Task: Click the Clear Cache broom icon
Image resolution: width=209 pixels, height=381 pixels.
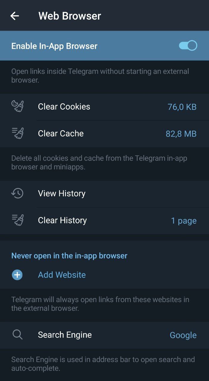Action: pos(18,133)
